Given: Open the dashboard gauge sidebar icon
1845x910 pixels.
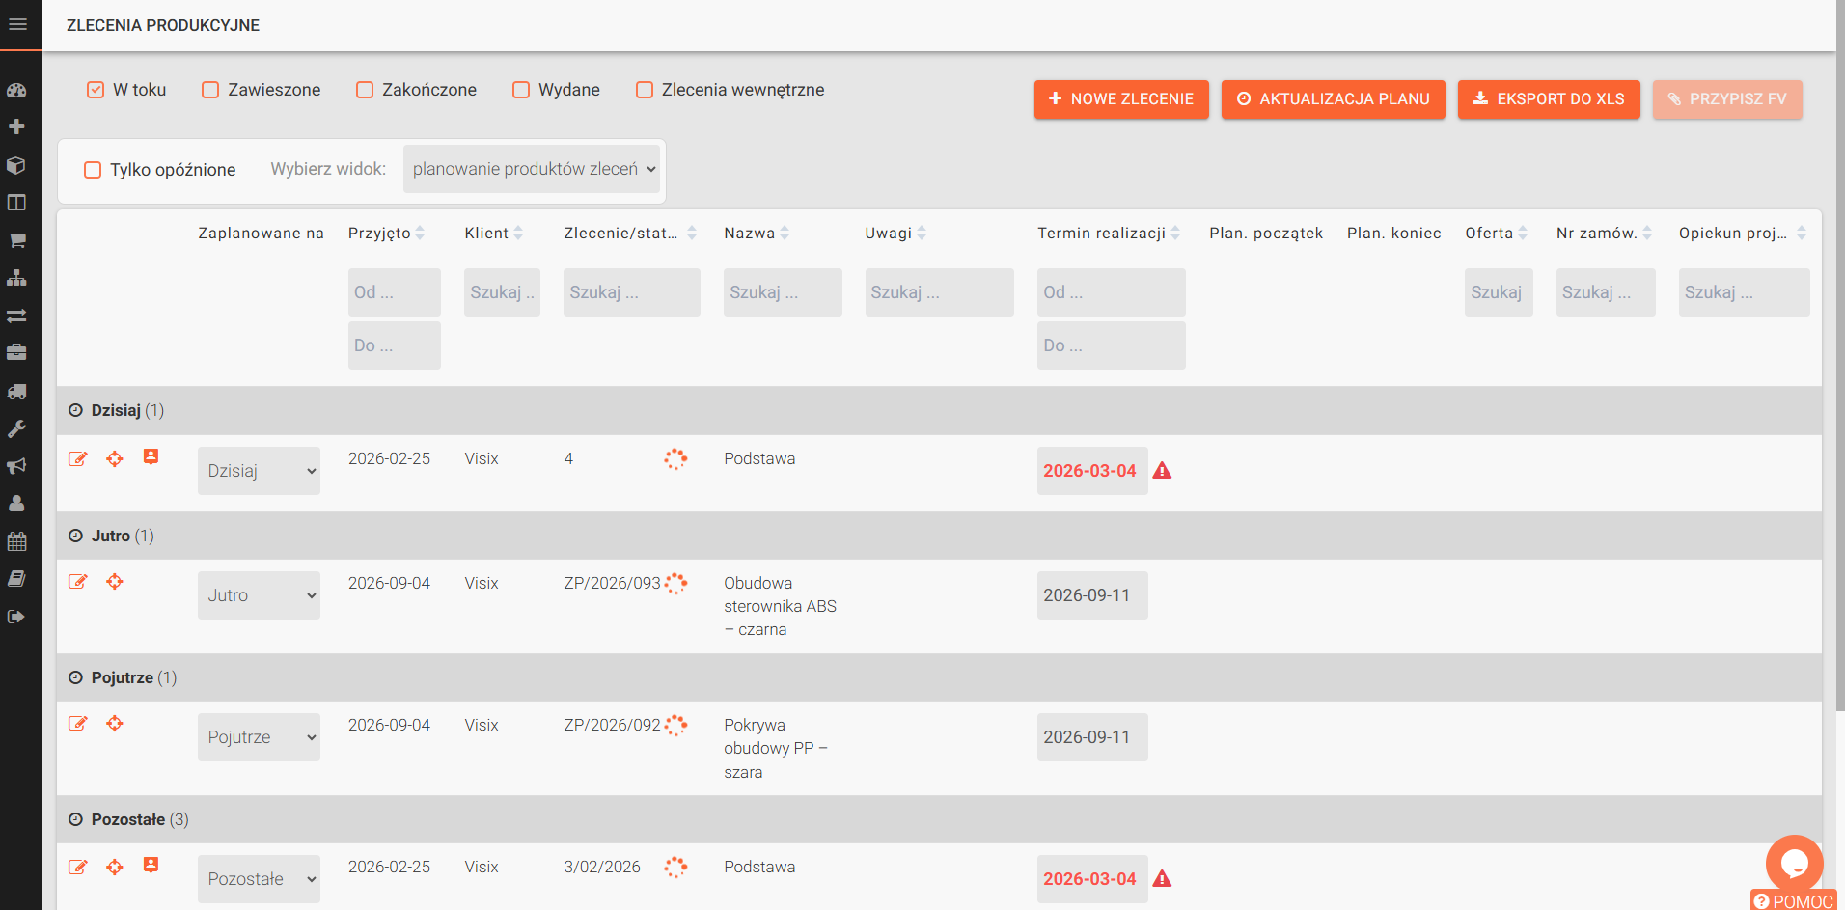Looking at the screenshot, I should click(x=16, y=90).
